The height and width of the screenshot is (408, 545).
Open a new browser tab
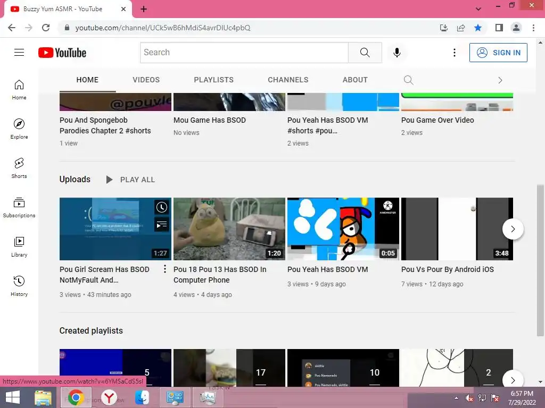point(144,9)
